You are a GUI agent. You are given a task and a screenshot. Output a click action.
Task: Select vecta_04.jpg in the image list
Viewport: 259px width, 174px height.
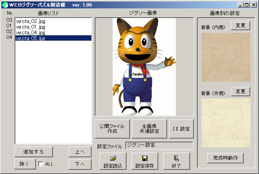pyautogui.click(x=53, y=32)
